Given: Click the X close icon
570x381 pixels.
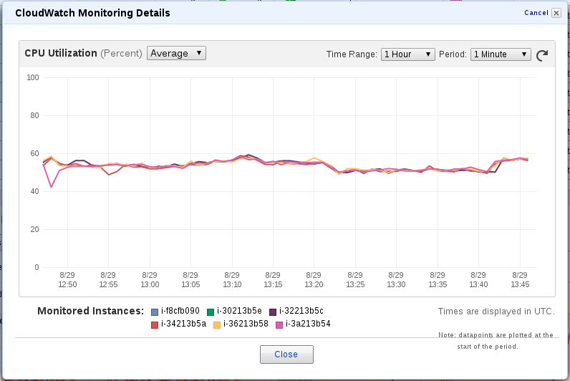Looking at the screenshot, I should pos(556,13).
